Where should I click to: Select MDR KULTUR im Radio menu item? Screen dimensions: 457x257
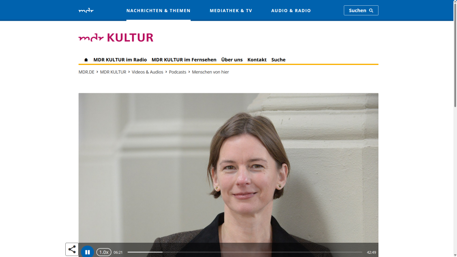coord(120,60)
